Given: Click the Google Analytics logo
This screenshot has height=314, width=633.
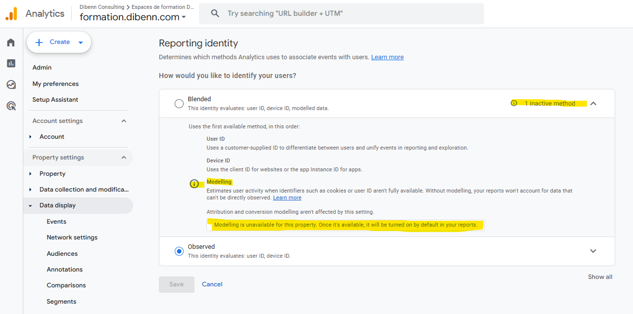Looking at the screenshot, I should pyautogui.click(x=11, y=13).
